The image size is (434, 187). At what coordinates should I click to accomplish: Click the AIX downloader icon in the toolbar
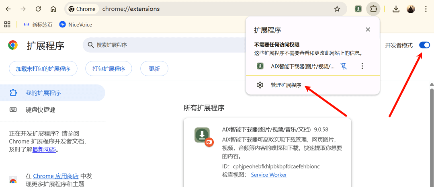click(358, 9)
